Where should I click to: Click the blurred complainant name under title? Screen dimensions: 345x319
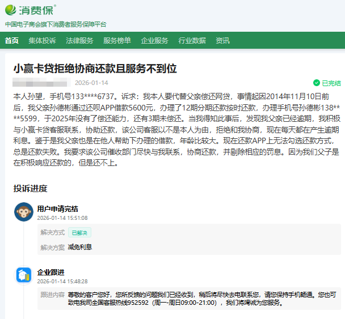[x=40, y=83]
